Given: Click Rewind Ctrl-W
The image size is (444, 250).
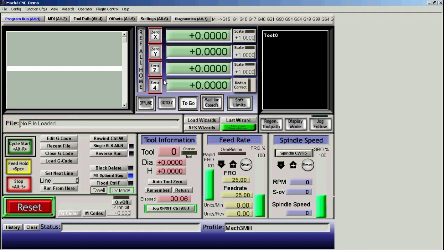Looking at the screenshot, I should pyautogui.click(x=108, y=139).
